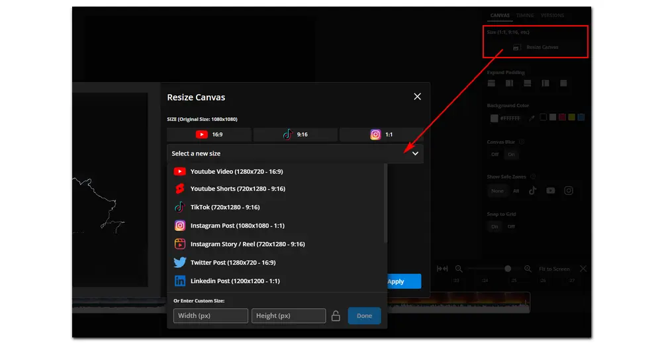Show the TikTok safe zone overlay
This screenshot has width=662, height=344.
533,191
